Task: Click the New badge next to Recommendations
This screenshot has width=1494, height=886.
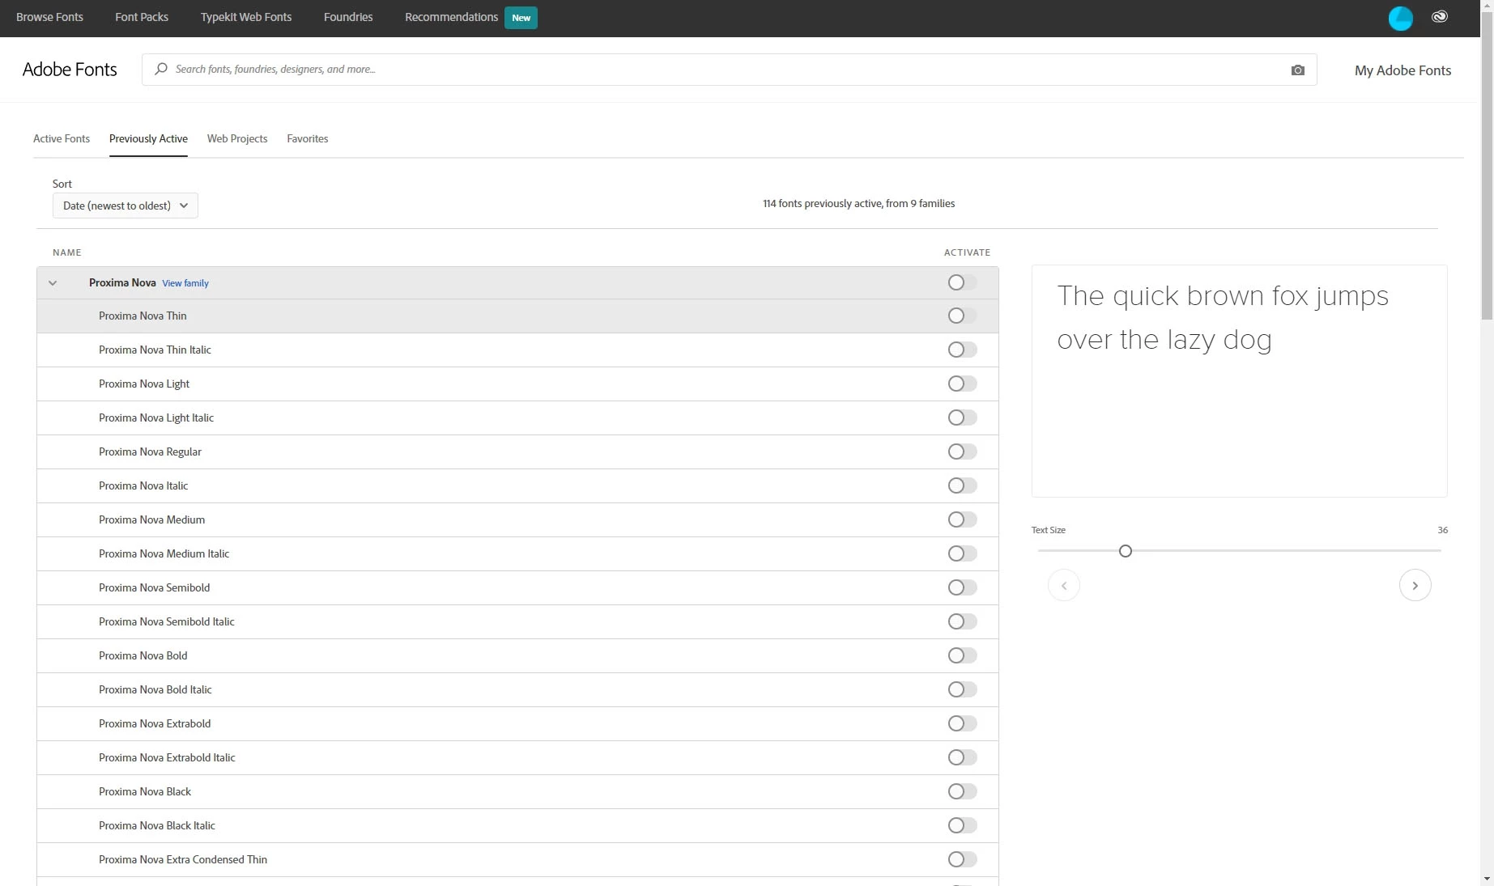Action: [521, 18]
